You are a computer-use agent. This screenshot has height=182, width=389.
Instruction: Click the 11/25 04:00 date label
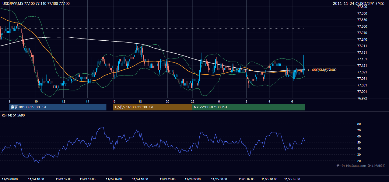[x=270, y=179]
